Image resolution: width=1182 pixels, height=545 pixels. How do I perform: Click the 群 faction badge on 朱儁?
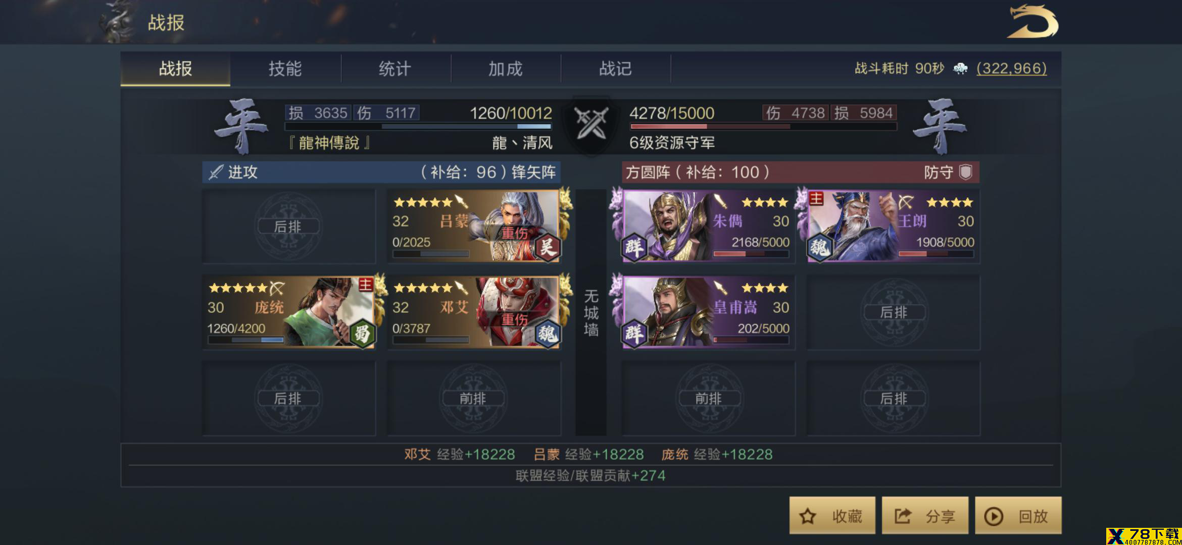click(x=634, y=247)
